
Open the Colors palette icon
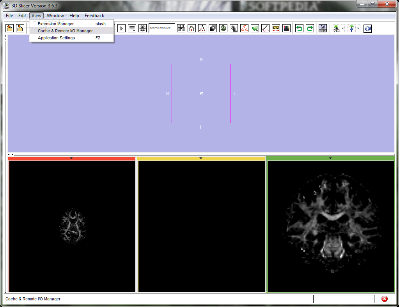click(x=286, y=28)
